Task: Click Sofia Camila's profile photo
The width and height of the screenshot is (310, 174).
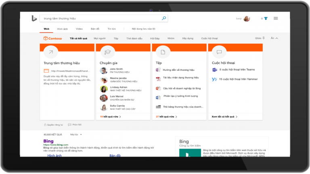Action: pos(104,107)
